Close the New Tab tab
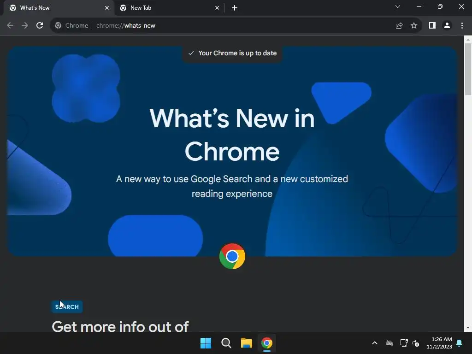The height and width of the screenshot is (354, 472). point(217,8)
